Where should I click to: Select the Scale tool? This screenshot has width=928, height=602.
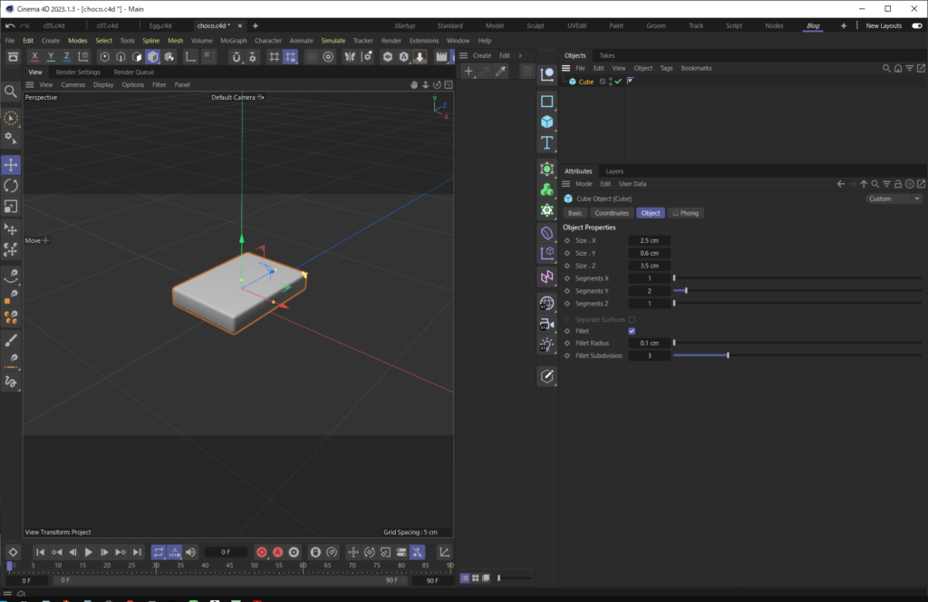pos(10,207)
